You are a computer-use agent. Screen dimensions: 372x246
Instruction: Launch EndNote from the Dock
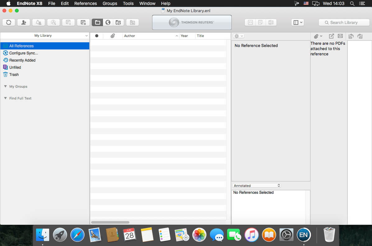click(303, 235)
